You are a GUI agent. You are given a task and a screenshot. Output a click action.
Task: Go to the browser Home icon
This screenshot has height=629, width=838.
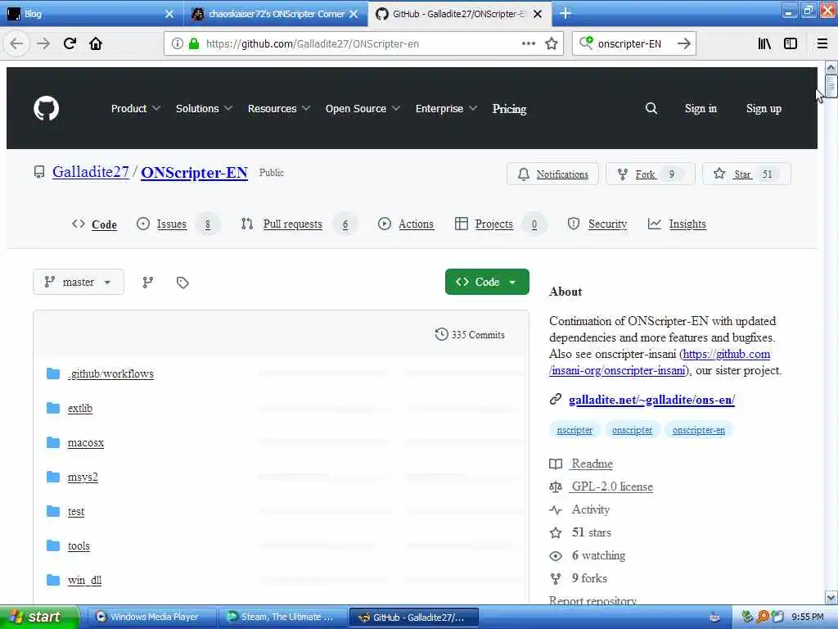click(x=96, y=43)
